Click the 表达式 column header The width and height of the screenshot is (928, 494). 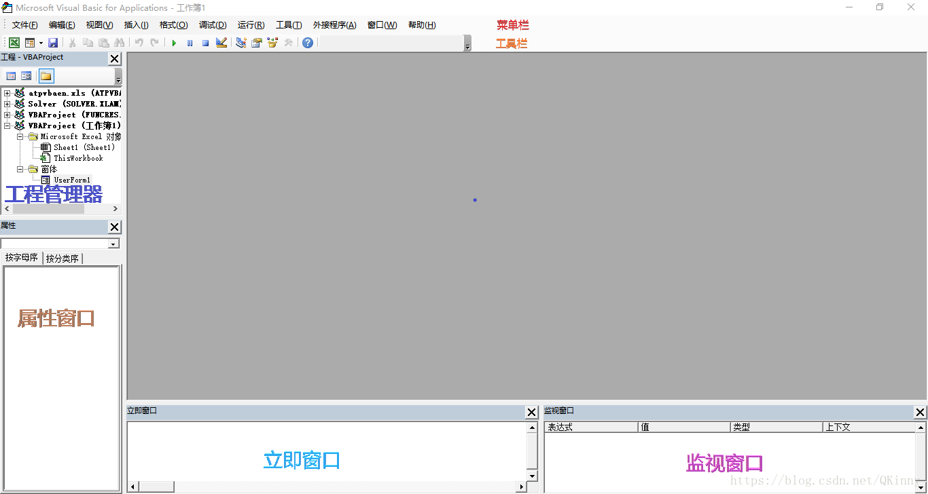pos(592,427)
